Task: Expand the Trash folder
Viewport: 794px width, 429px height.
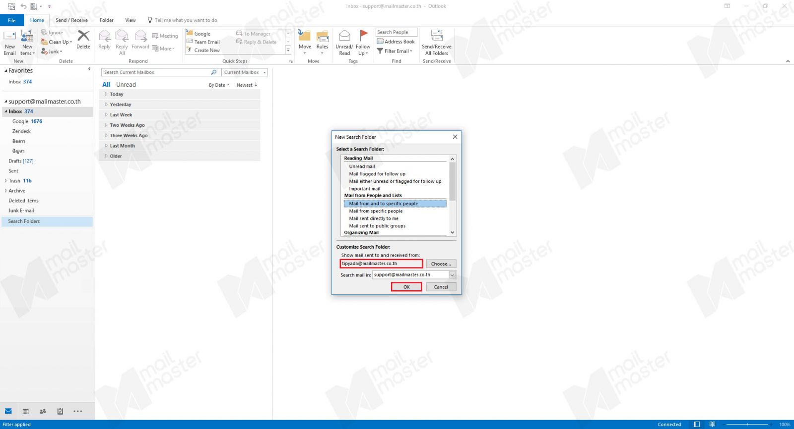Action: coord(6,181)
